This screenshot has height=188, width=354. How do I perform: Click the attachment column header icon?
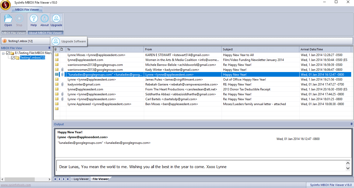coord(55,49)
